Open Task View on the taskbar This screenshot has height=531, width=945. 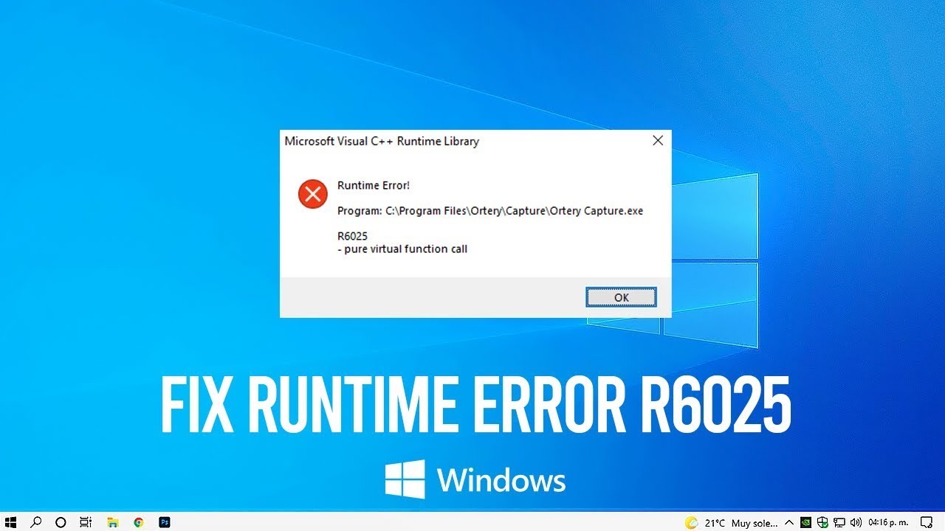pos(86,522)
